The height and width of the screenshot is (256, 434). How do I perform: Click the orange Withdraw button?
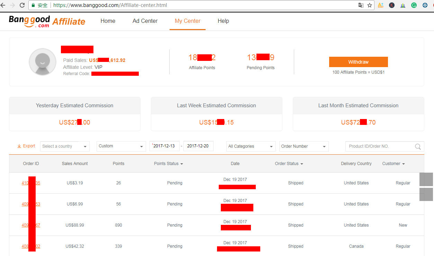click(x=359, y=62)
